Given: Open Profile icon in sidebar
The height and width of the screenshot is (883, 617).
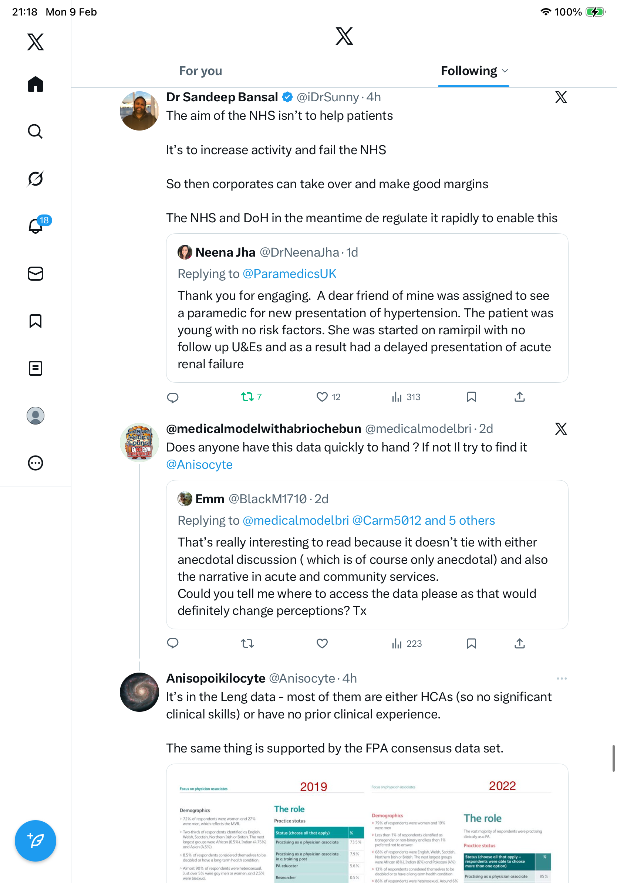Looking at the screenshot, I should 35,415.
